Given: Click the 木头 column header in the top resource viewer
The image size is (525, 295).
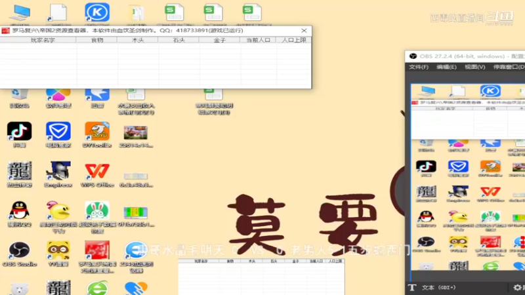Looking at the screenshot, I should [138, 40].
